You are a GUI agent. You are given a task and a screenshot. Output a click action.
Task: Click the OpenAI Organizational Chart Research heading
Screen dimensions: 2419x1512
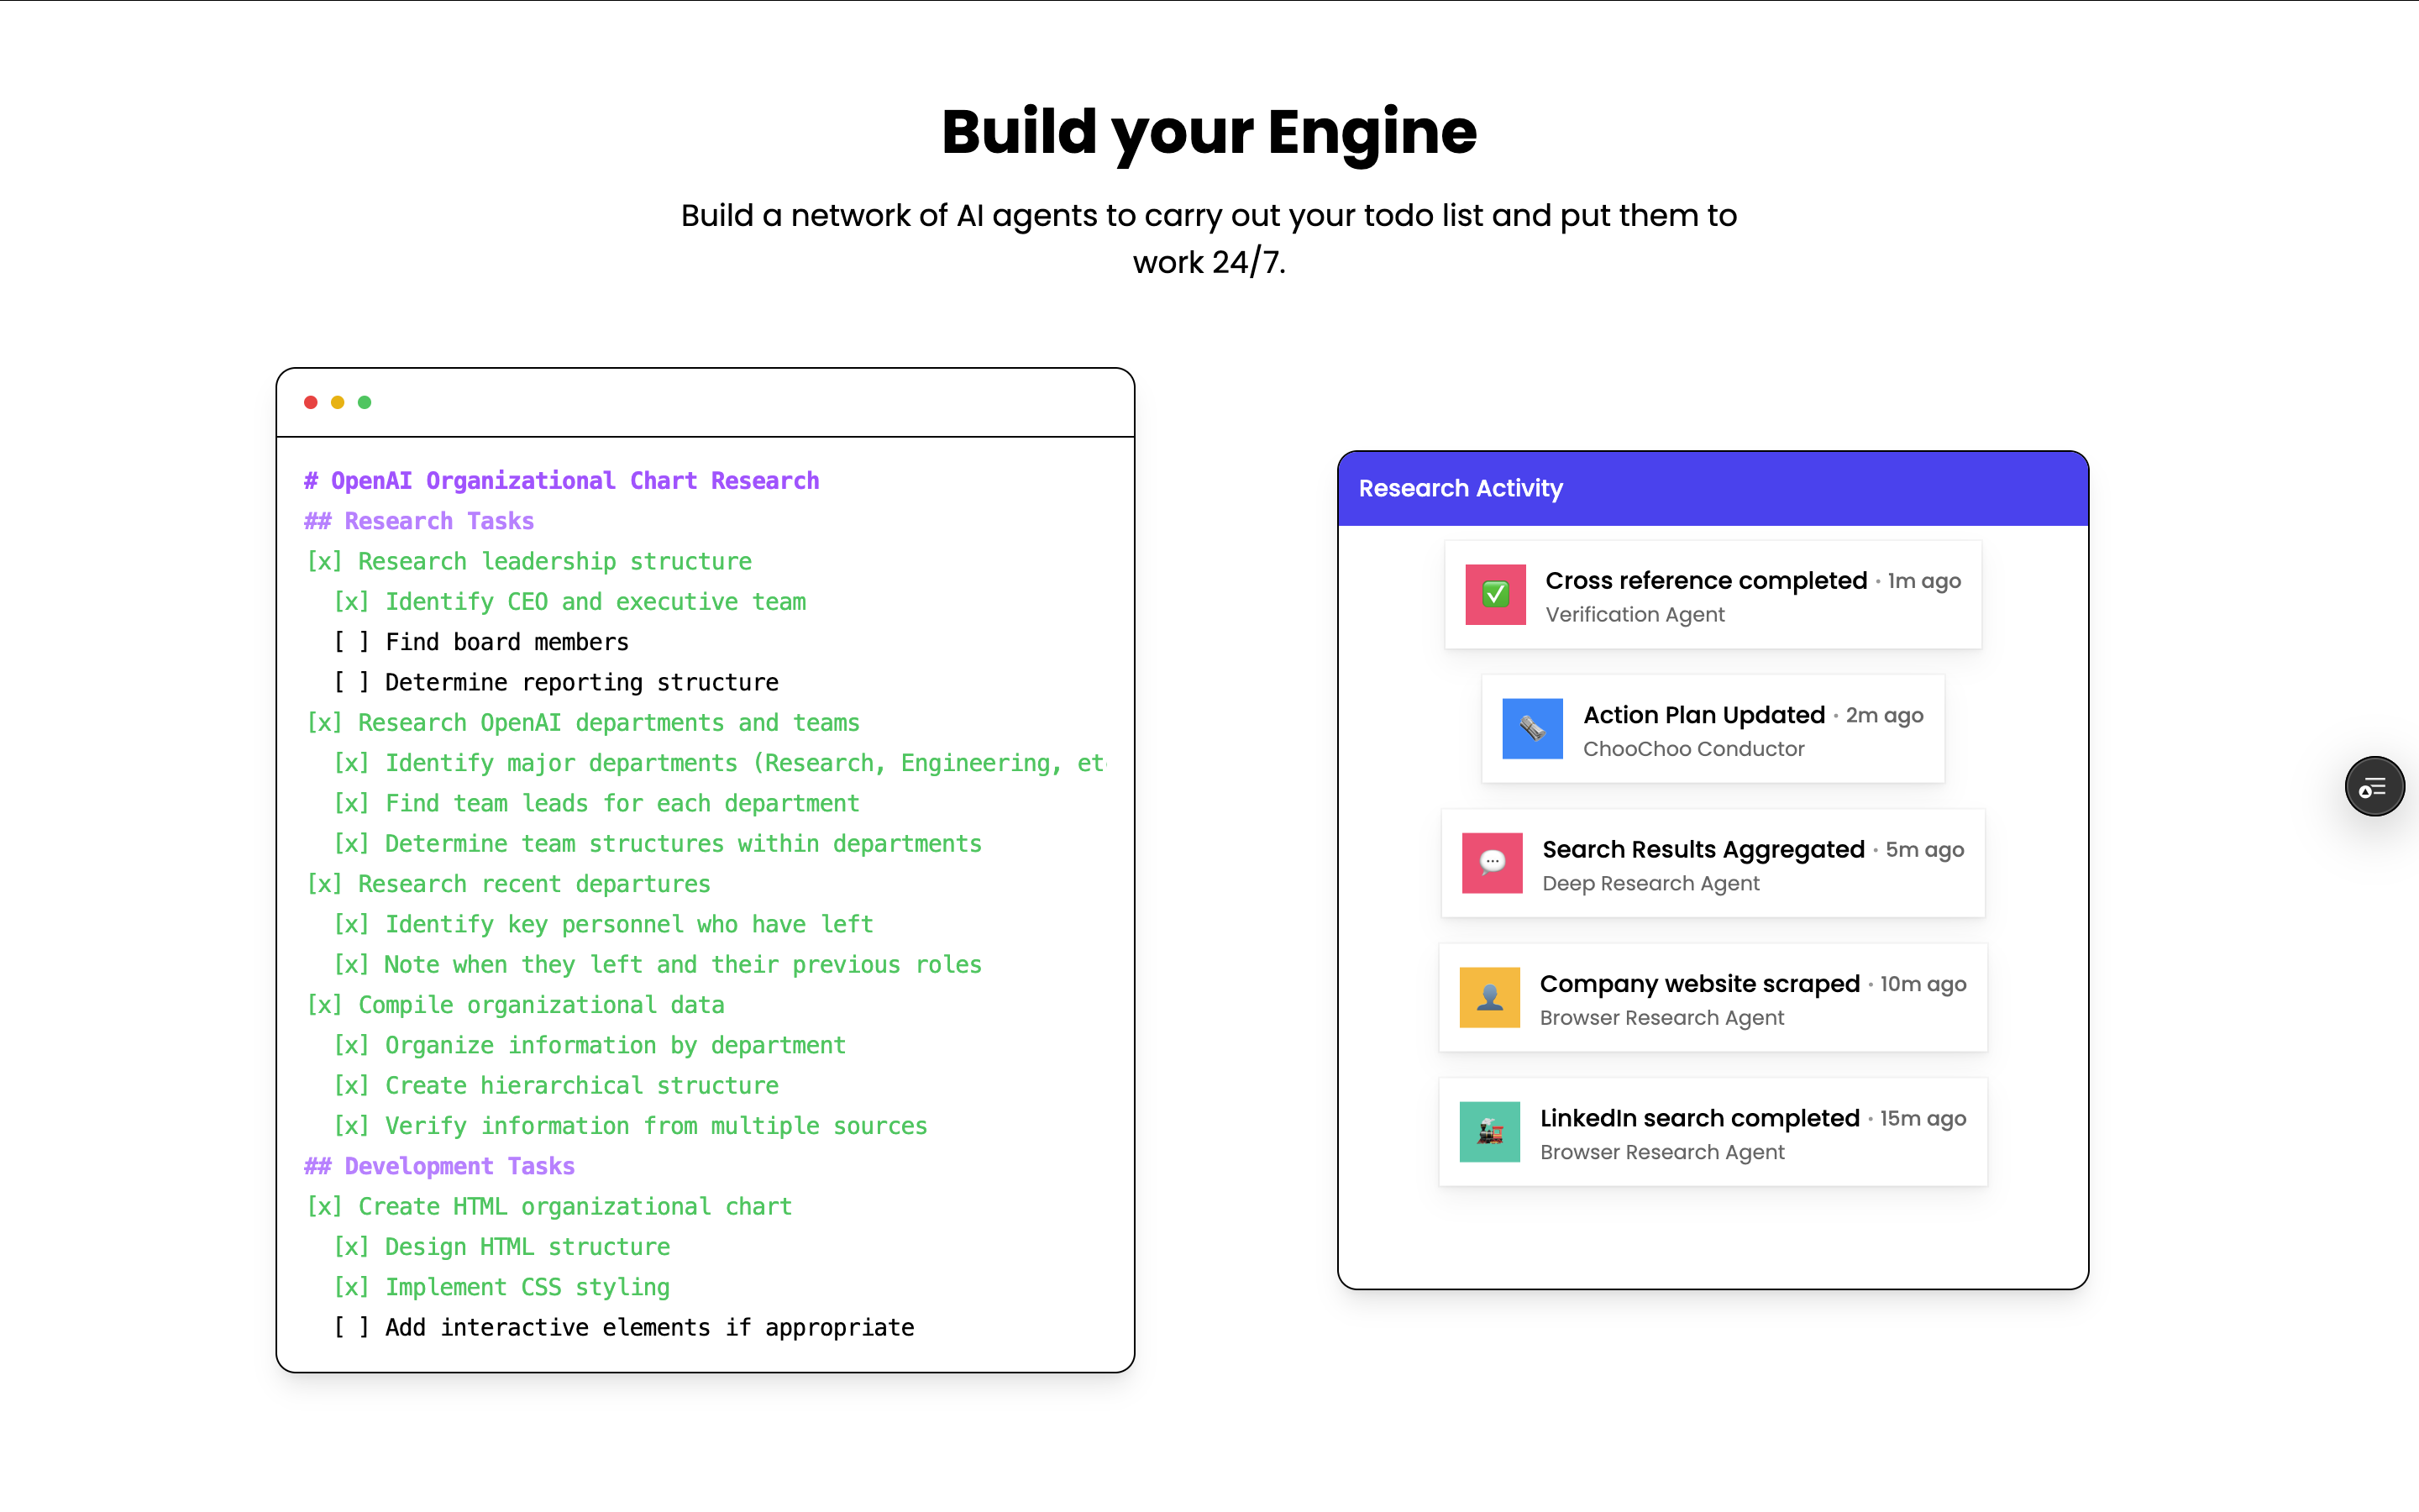(x=562, y=481)
